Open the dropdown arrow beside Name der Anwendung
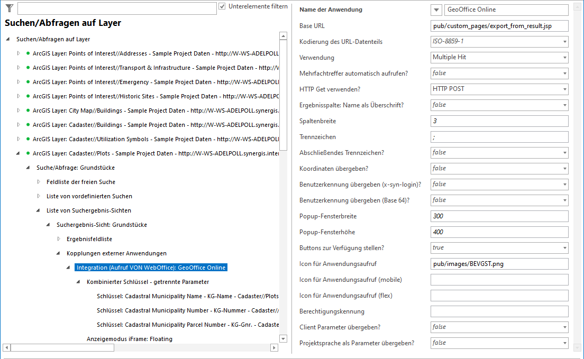584x359 pixels. point(435,10)
